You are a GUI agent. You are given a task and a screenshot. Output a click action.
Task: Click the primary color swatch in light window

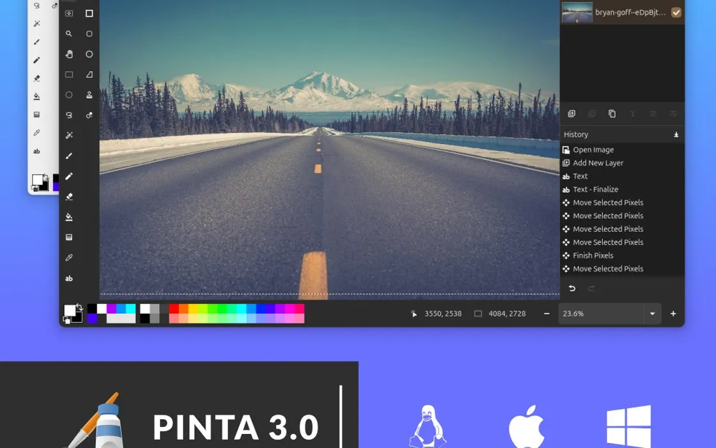[x=38, y=180]
